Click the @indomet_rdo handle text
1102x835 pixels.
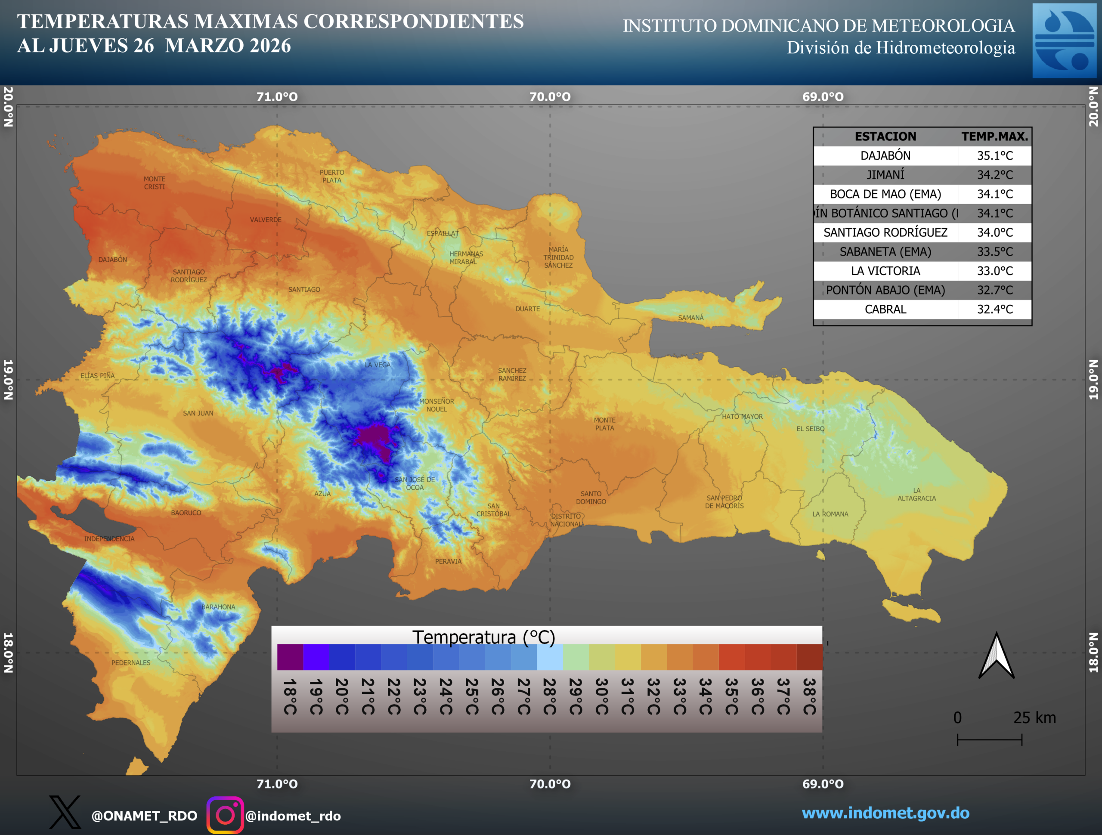coord(293,816)
